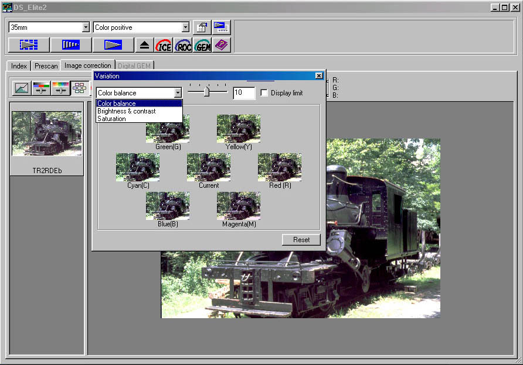
Task: Tick the Display limit checkbox
Action: pyautogui.click(x=264, y=93)
